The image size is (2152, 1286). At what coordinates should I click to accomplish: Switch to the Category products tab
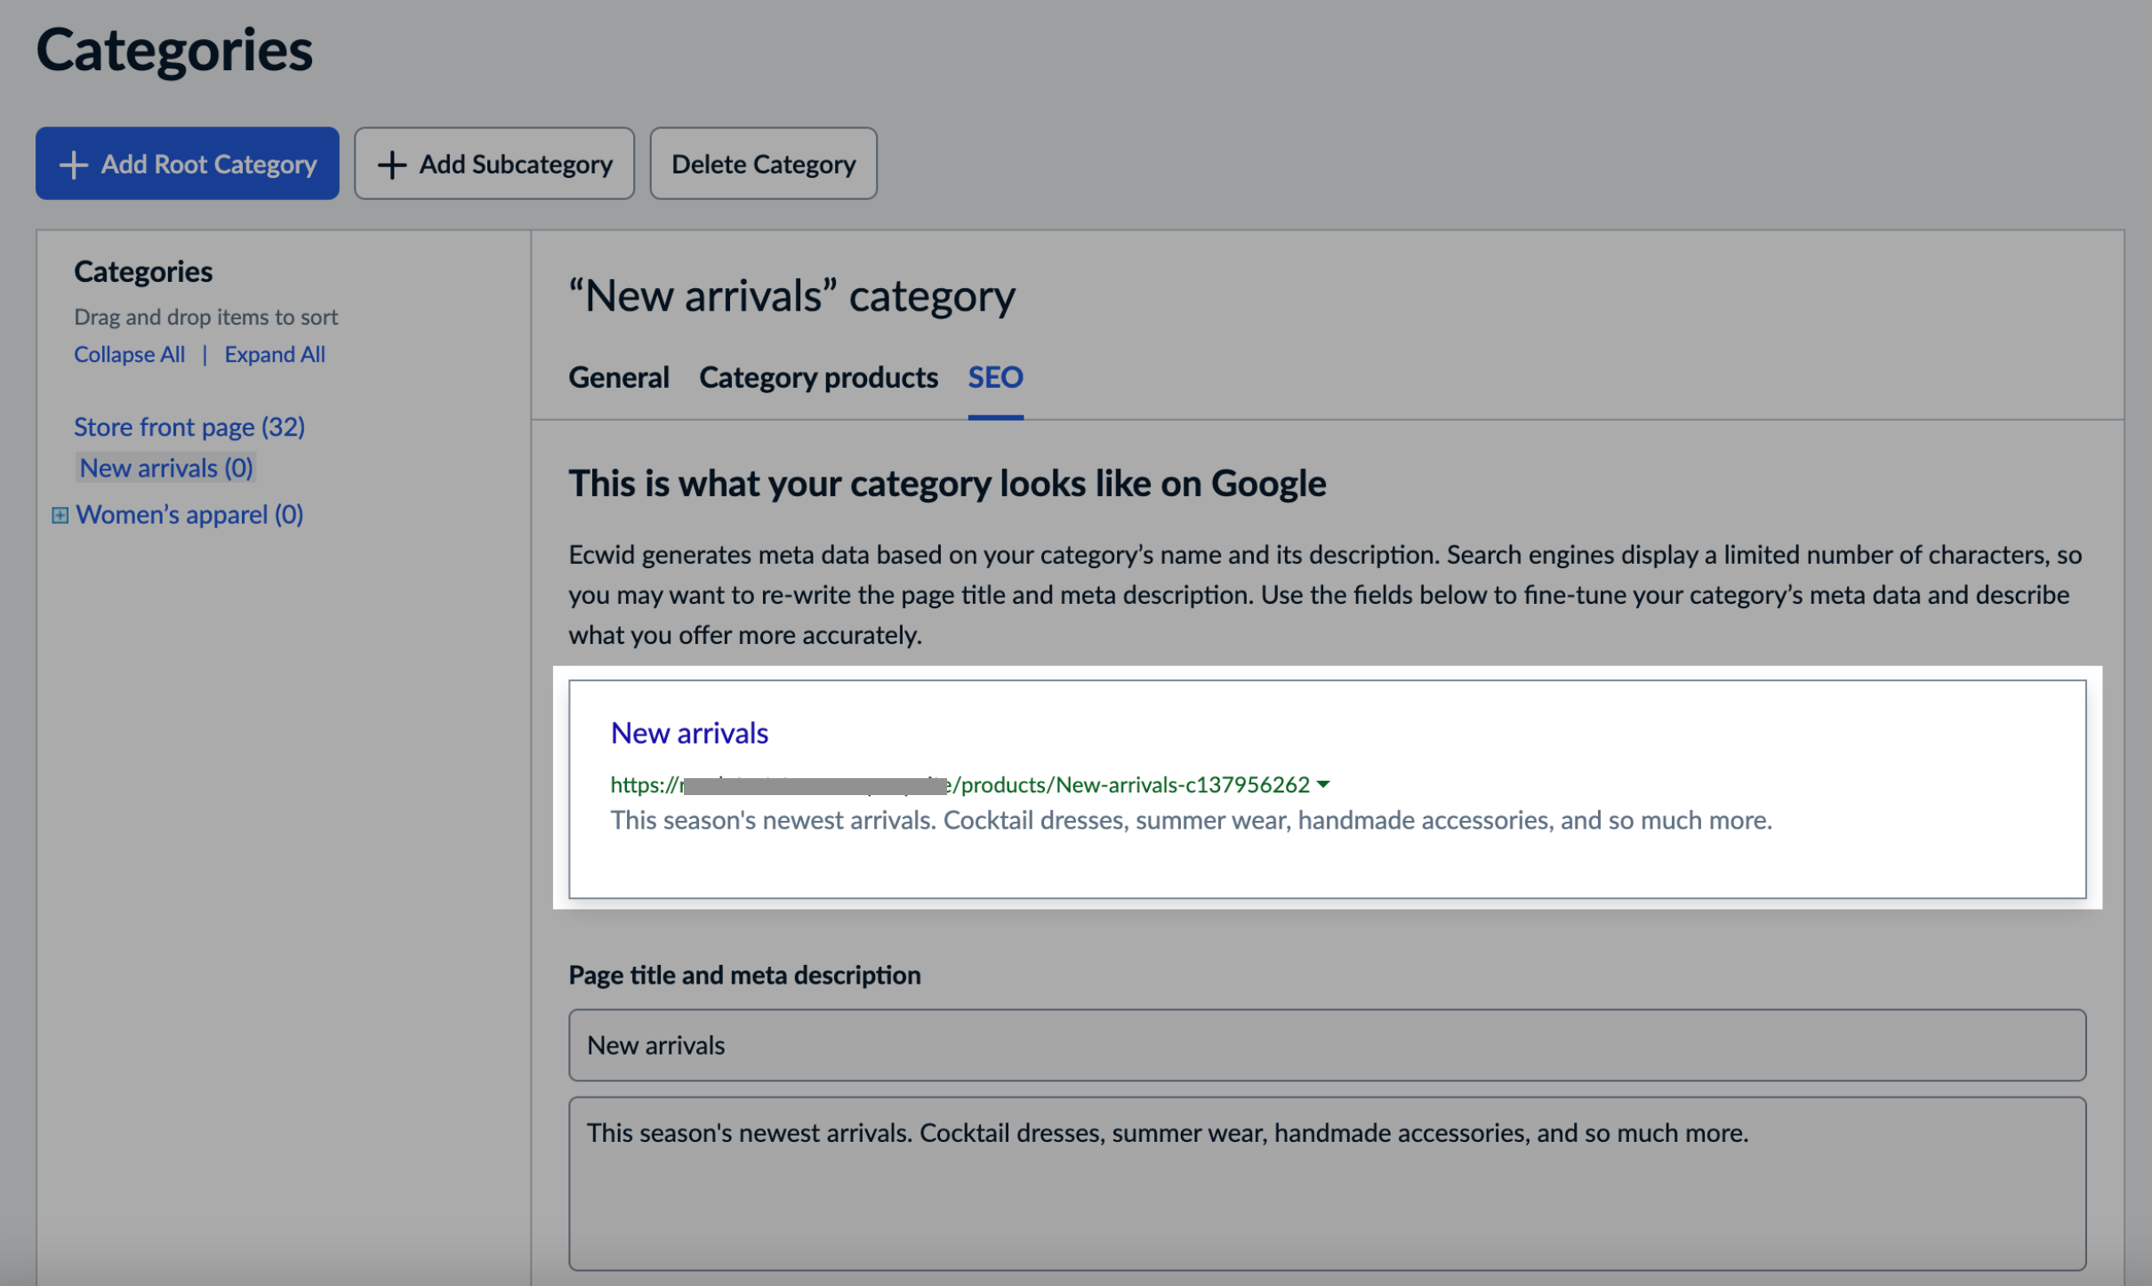pyautogui.click(x=817, y=377)
